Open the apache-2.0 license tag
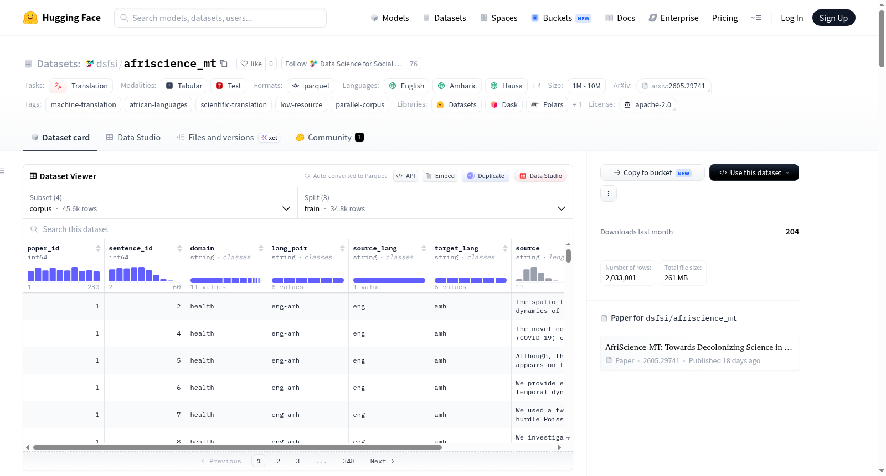 point(648,104)
